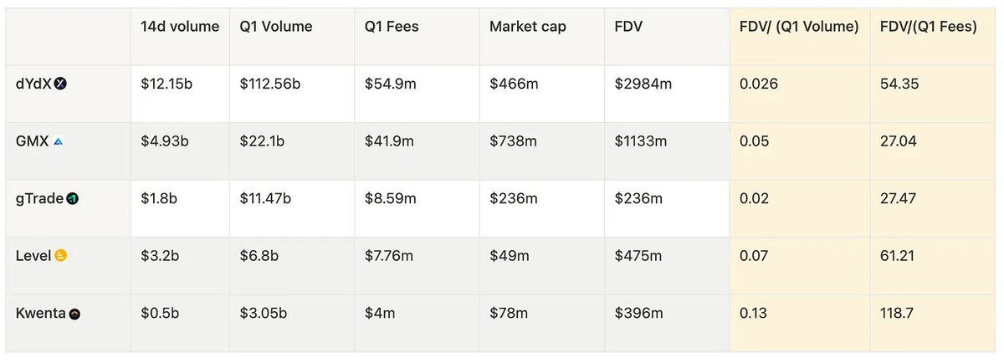Image resolution: width=1004 pixels, height=363 pixels.
Task: Click the dYdX logo icon
Action: point(60,84)
